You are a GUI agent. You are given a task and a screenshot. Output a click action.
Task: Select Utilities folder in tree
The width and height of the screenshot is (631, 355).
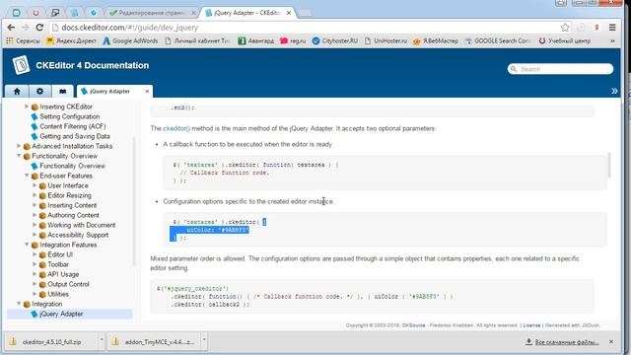58,294
